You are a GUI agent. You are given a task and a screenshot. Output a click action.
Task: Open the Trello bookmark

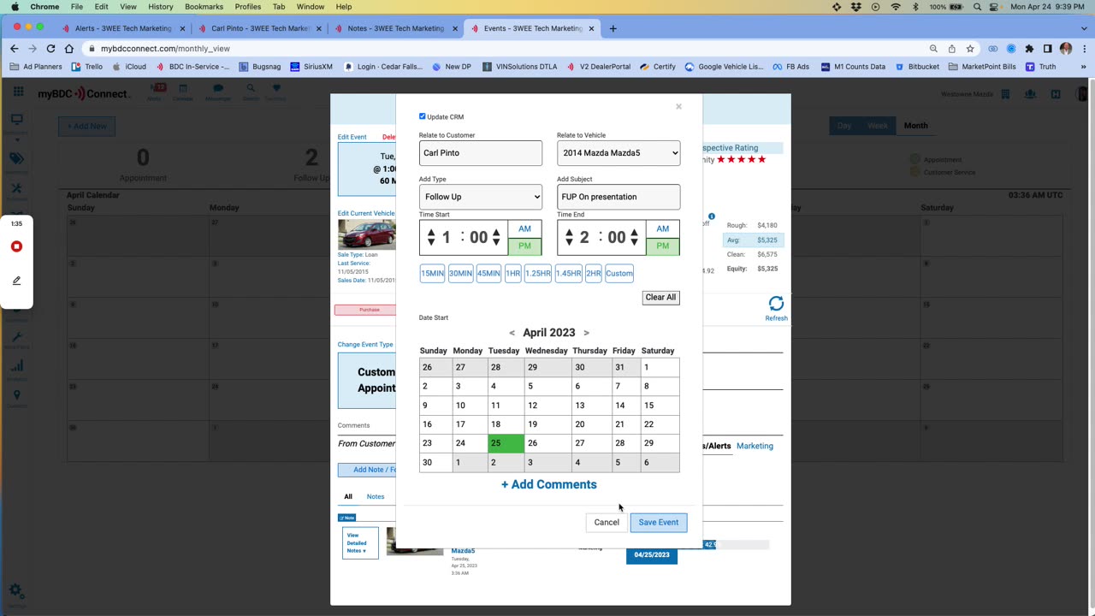point(87,67)
